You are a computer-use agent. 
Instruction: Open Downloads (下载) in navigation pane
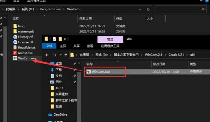[59, 70]
